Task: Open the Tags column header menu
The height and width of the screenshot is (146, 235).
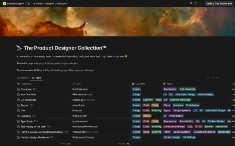Action: click(169, 84)
